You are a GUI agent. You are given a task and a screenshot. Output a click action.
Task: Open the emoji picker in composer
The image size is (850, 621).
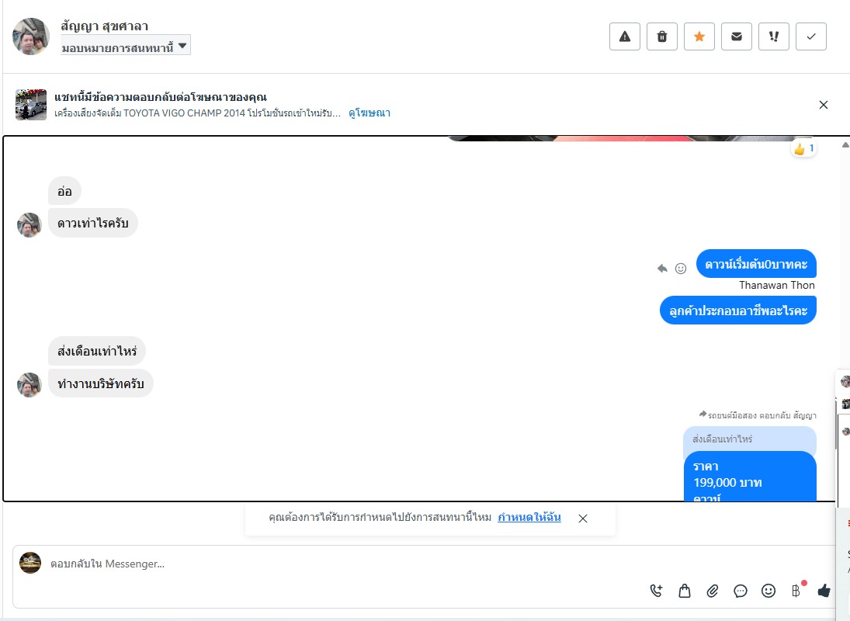[768, 591]
